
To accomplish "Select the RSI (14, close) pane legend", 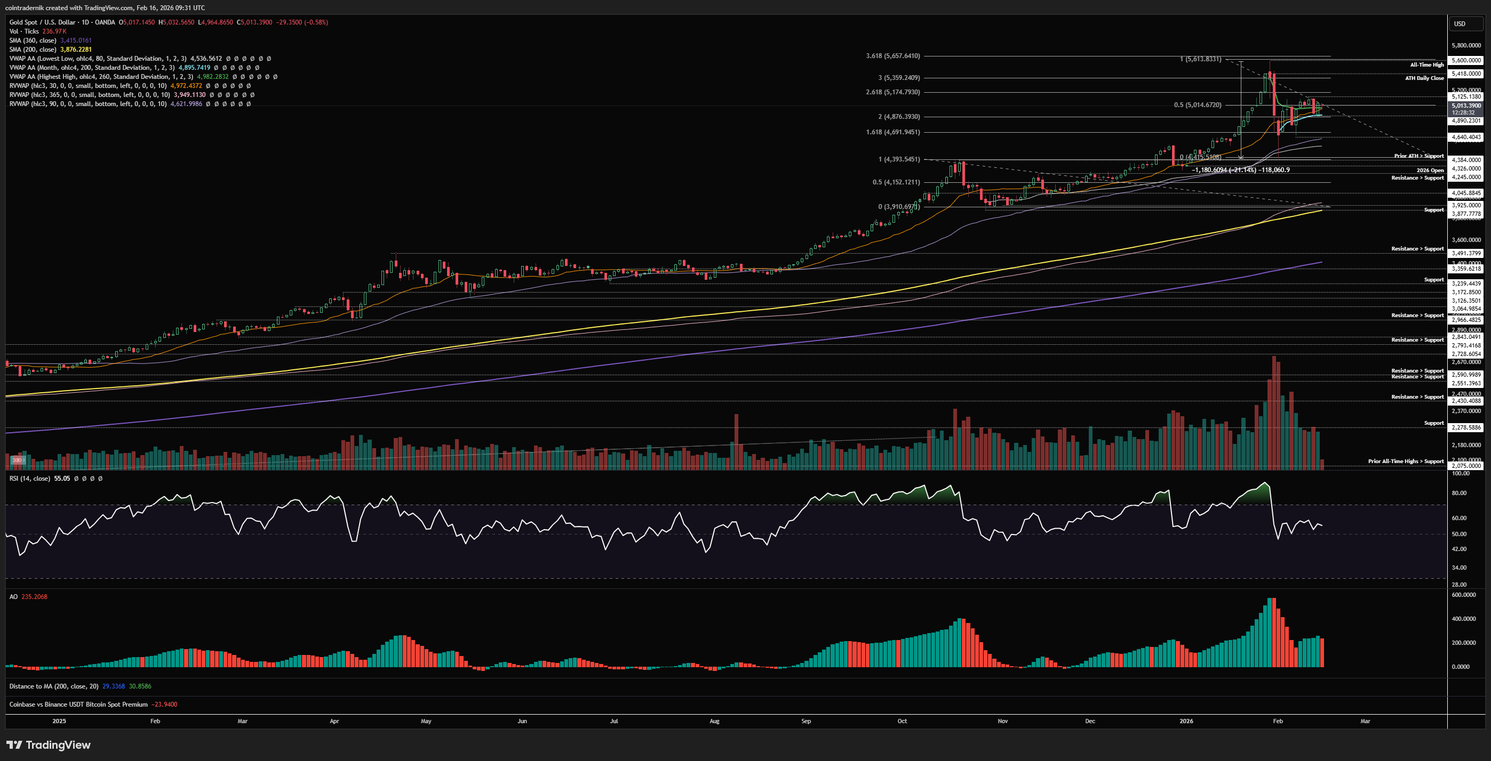I will 29,478.
